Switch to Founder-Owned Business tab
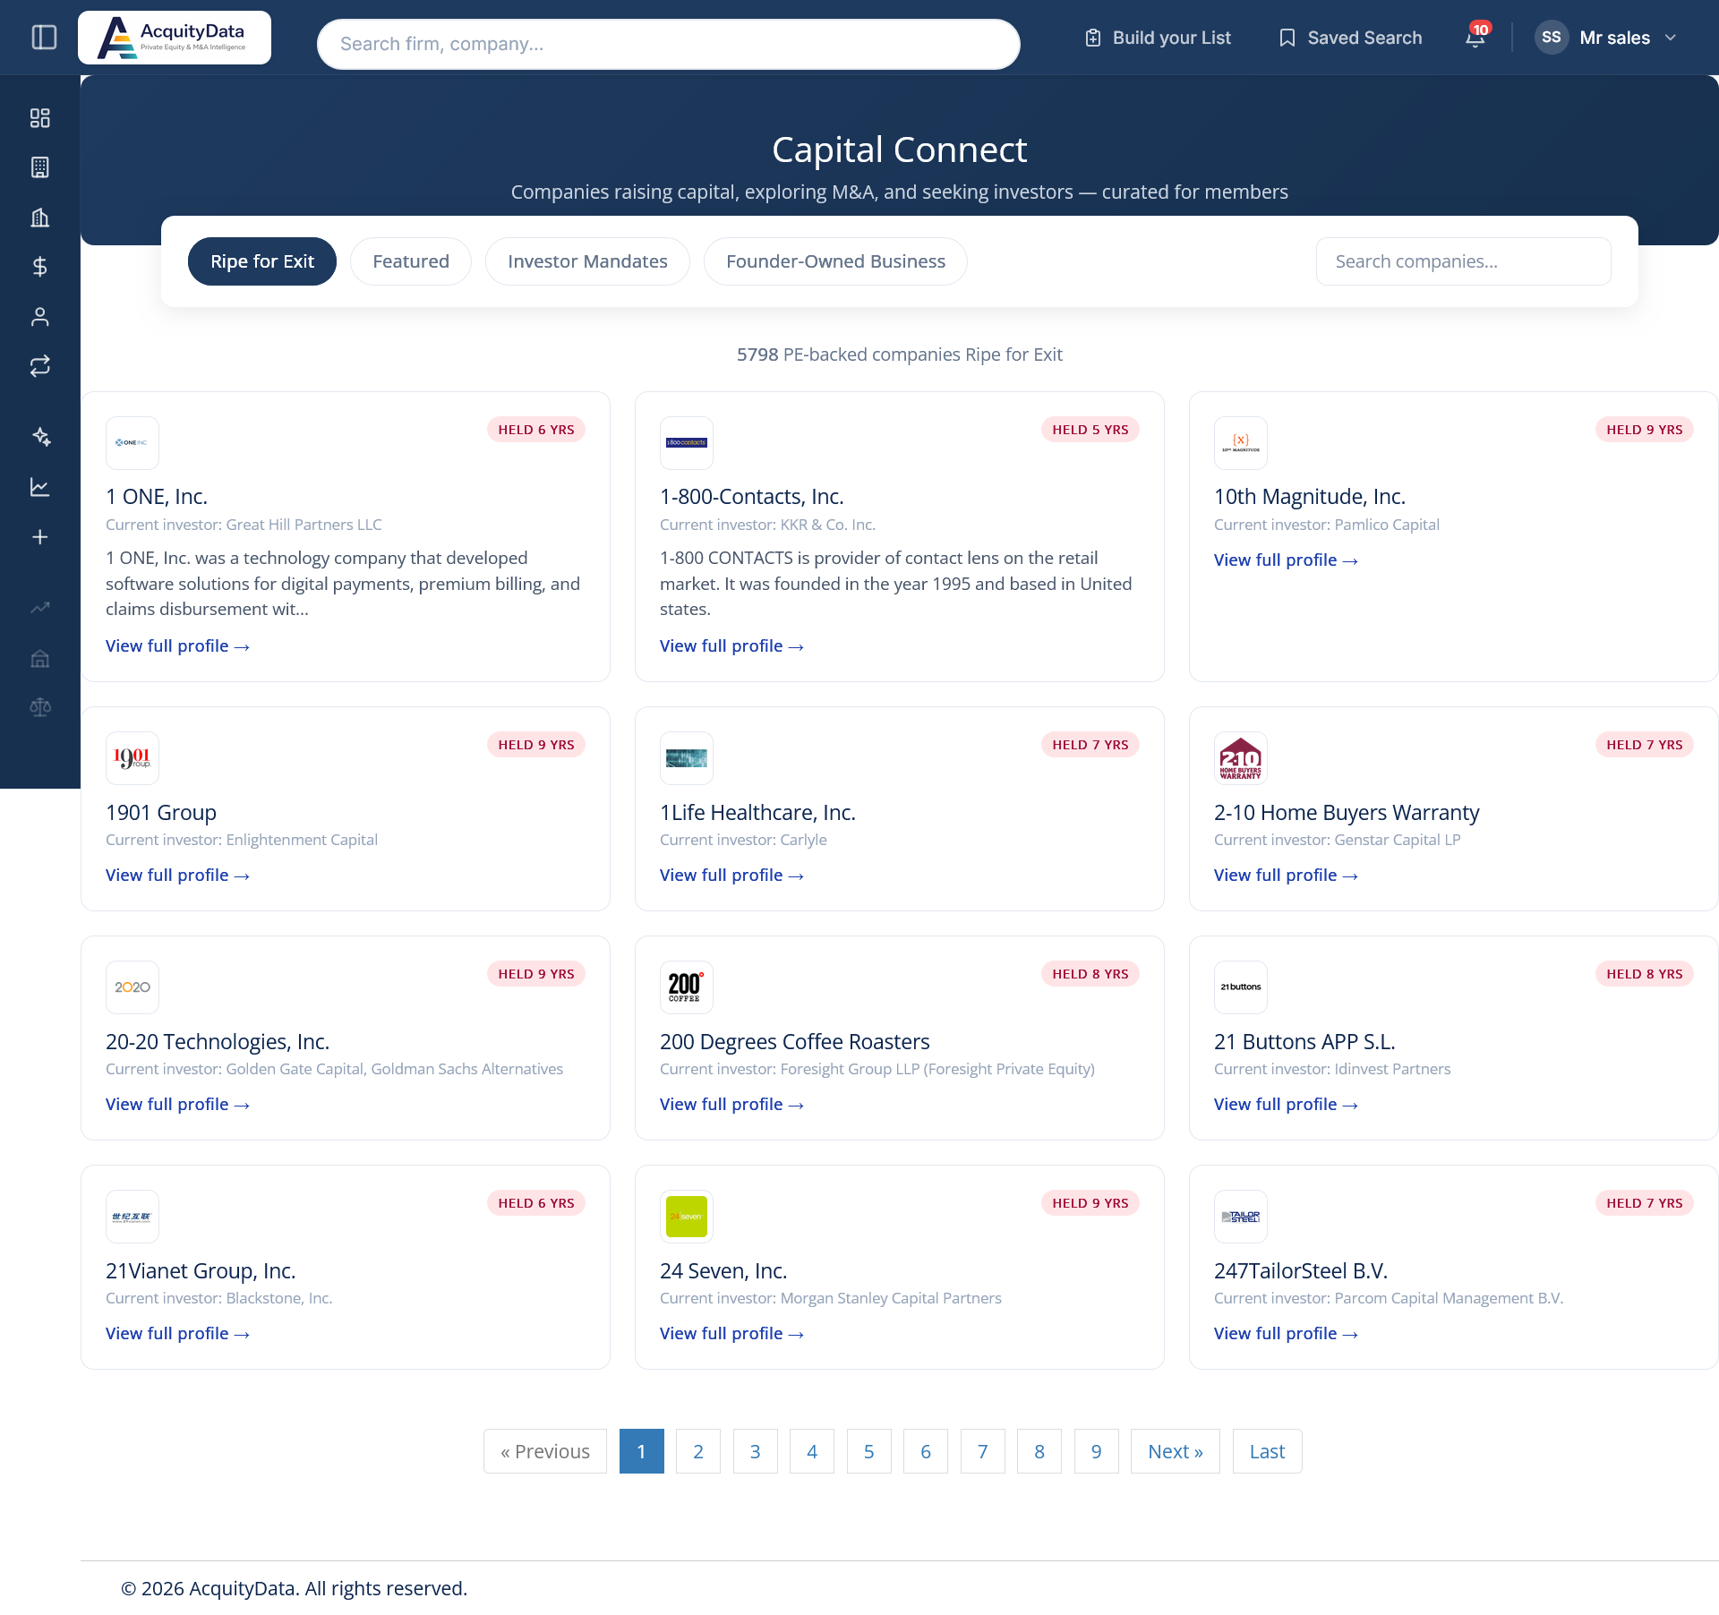This screenshot has width=1719, height=1615. (835, 261)
